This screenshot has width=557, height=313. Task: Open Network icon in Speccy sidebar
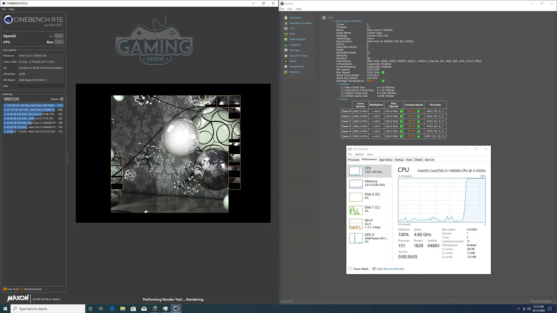click(x=286, y=72)
